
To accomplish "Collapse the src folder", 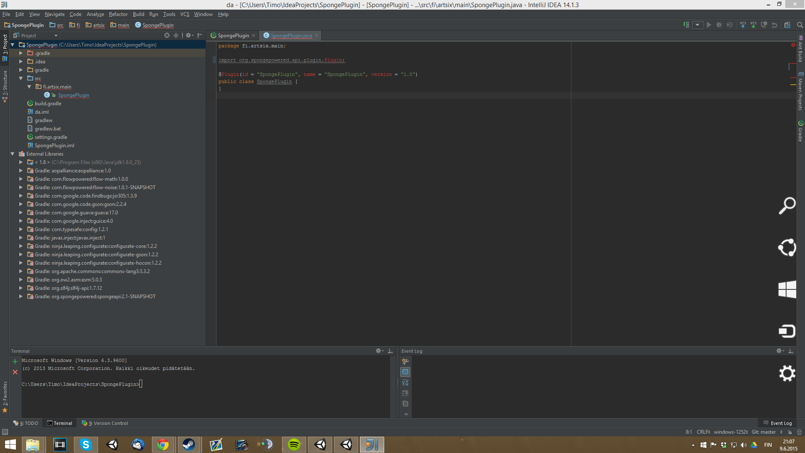I will pos(21,78).
